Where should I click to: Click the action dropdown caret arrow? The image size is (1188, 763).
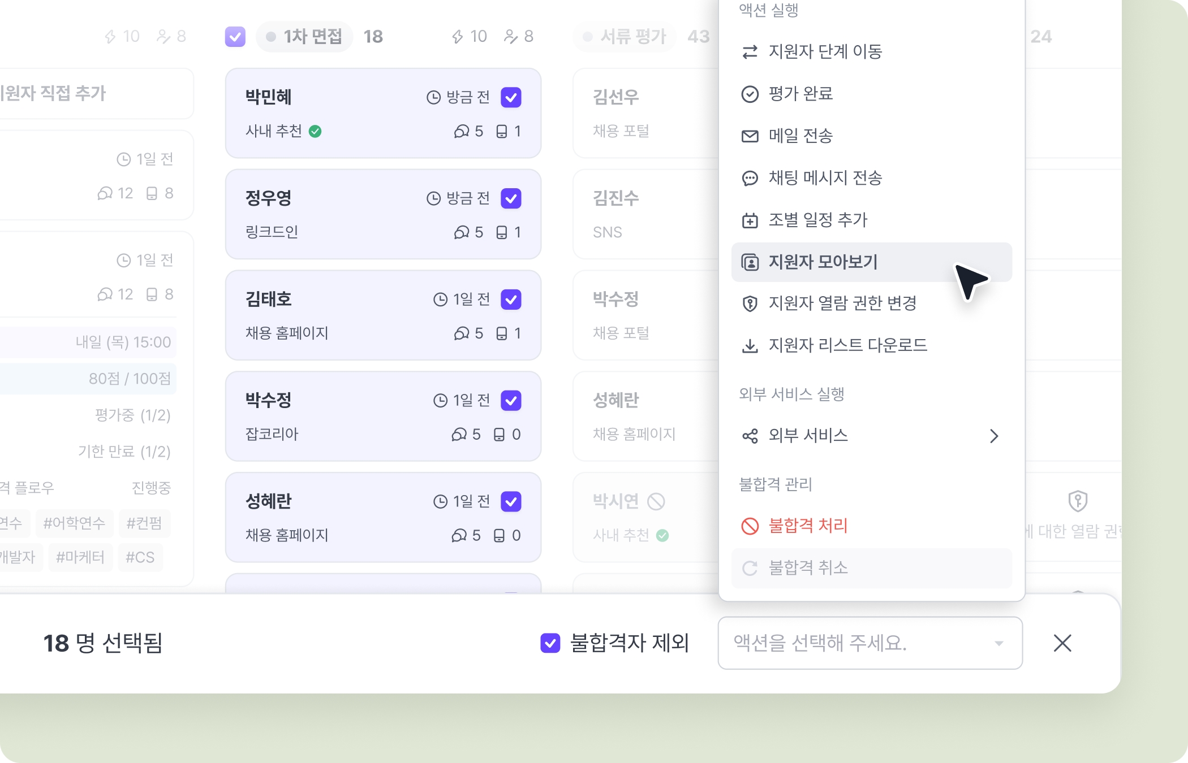pos(999,643)
